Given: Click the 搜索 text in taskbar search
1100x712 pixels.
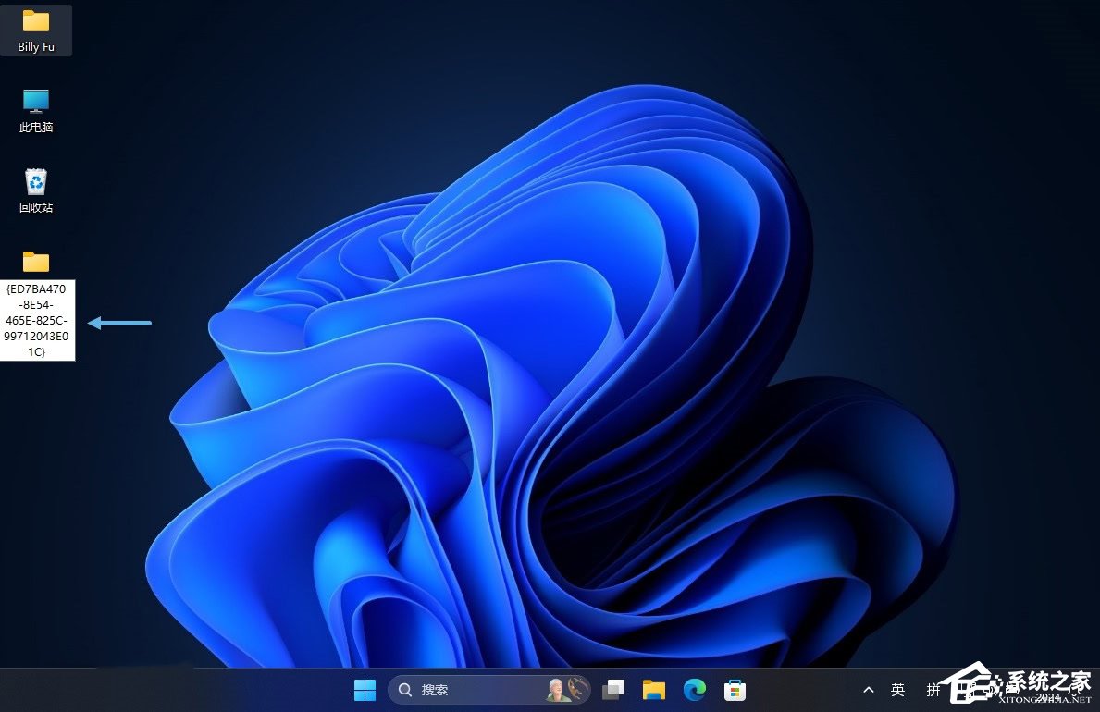Looking at the screenshot, I should pyautogui.click(x=435, y=690).
